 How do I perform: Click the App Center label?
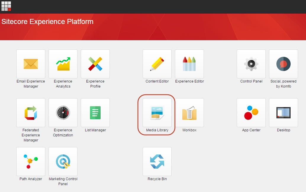(251, 130)
